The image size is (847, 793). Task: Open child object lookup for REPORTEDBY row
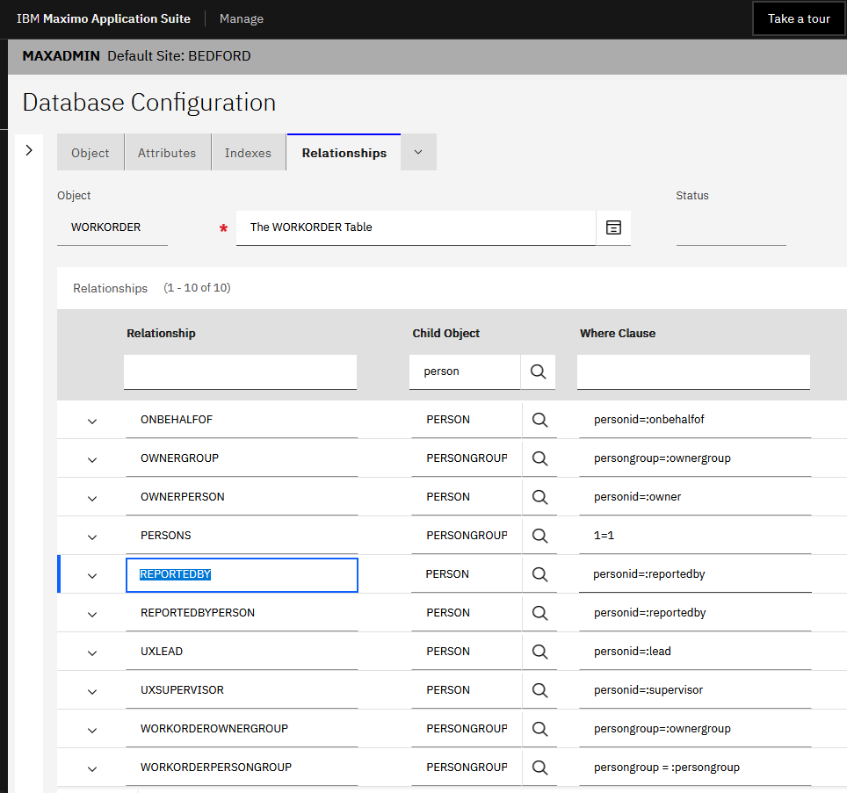(539, 574)
